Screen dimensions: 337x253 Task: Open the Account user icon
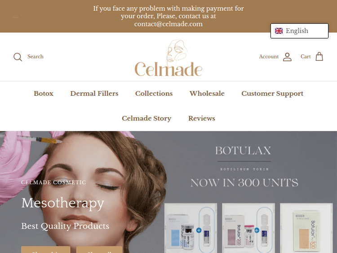(287, 57)
